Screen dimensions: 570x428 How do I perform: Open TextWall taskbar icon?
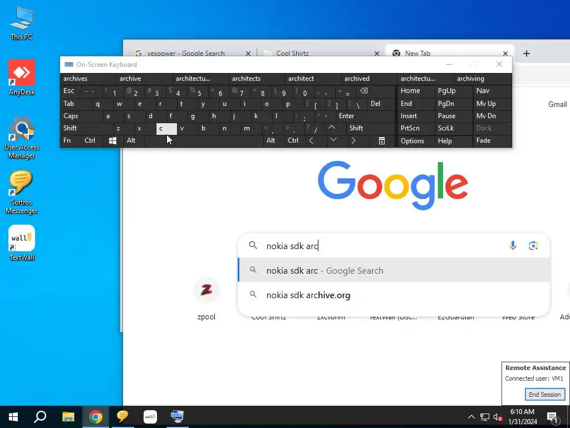pyautogui.click(x=150, y=417)
